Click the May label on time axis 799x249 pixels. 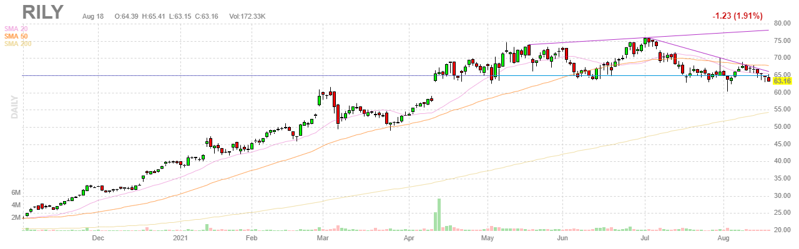(488, 238)
